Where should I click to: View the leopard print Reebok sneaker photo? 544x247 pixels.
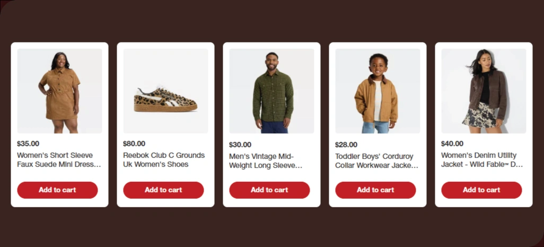pos(165,91)
